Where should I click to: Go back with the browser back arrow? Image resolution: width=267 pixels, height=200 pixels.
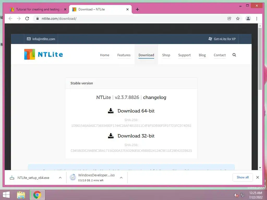pyautogui.click(x=10, y=18)
